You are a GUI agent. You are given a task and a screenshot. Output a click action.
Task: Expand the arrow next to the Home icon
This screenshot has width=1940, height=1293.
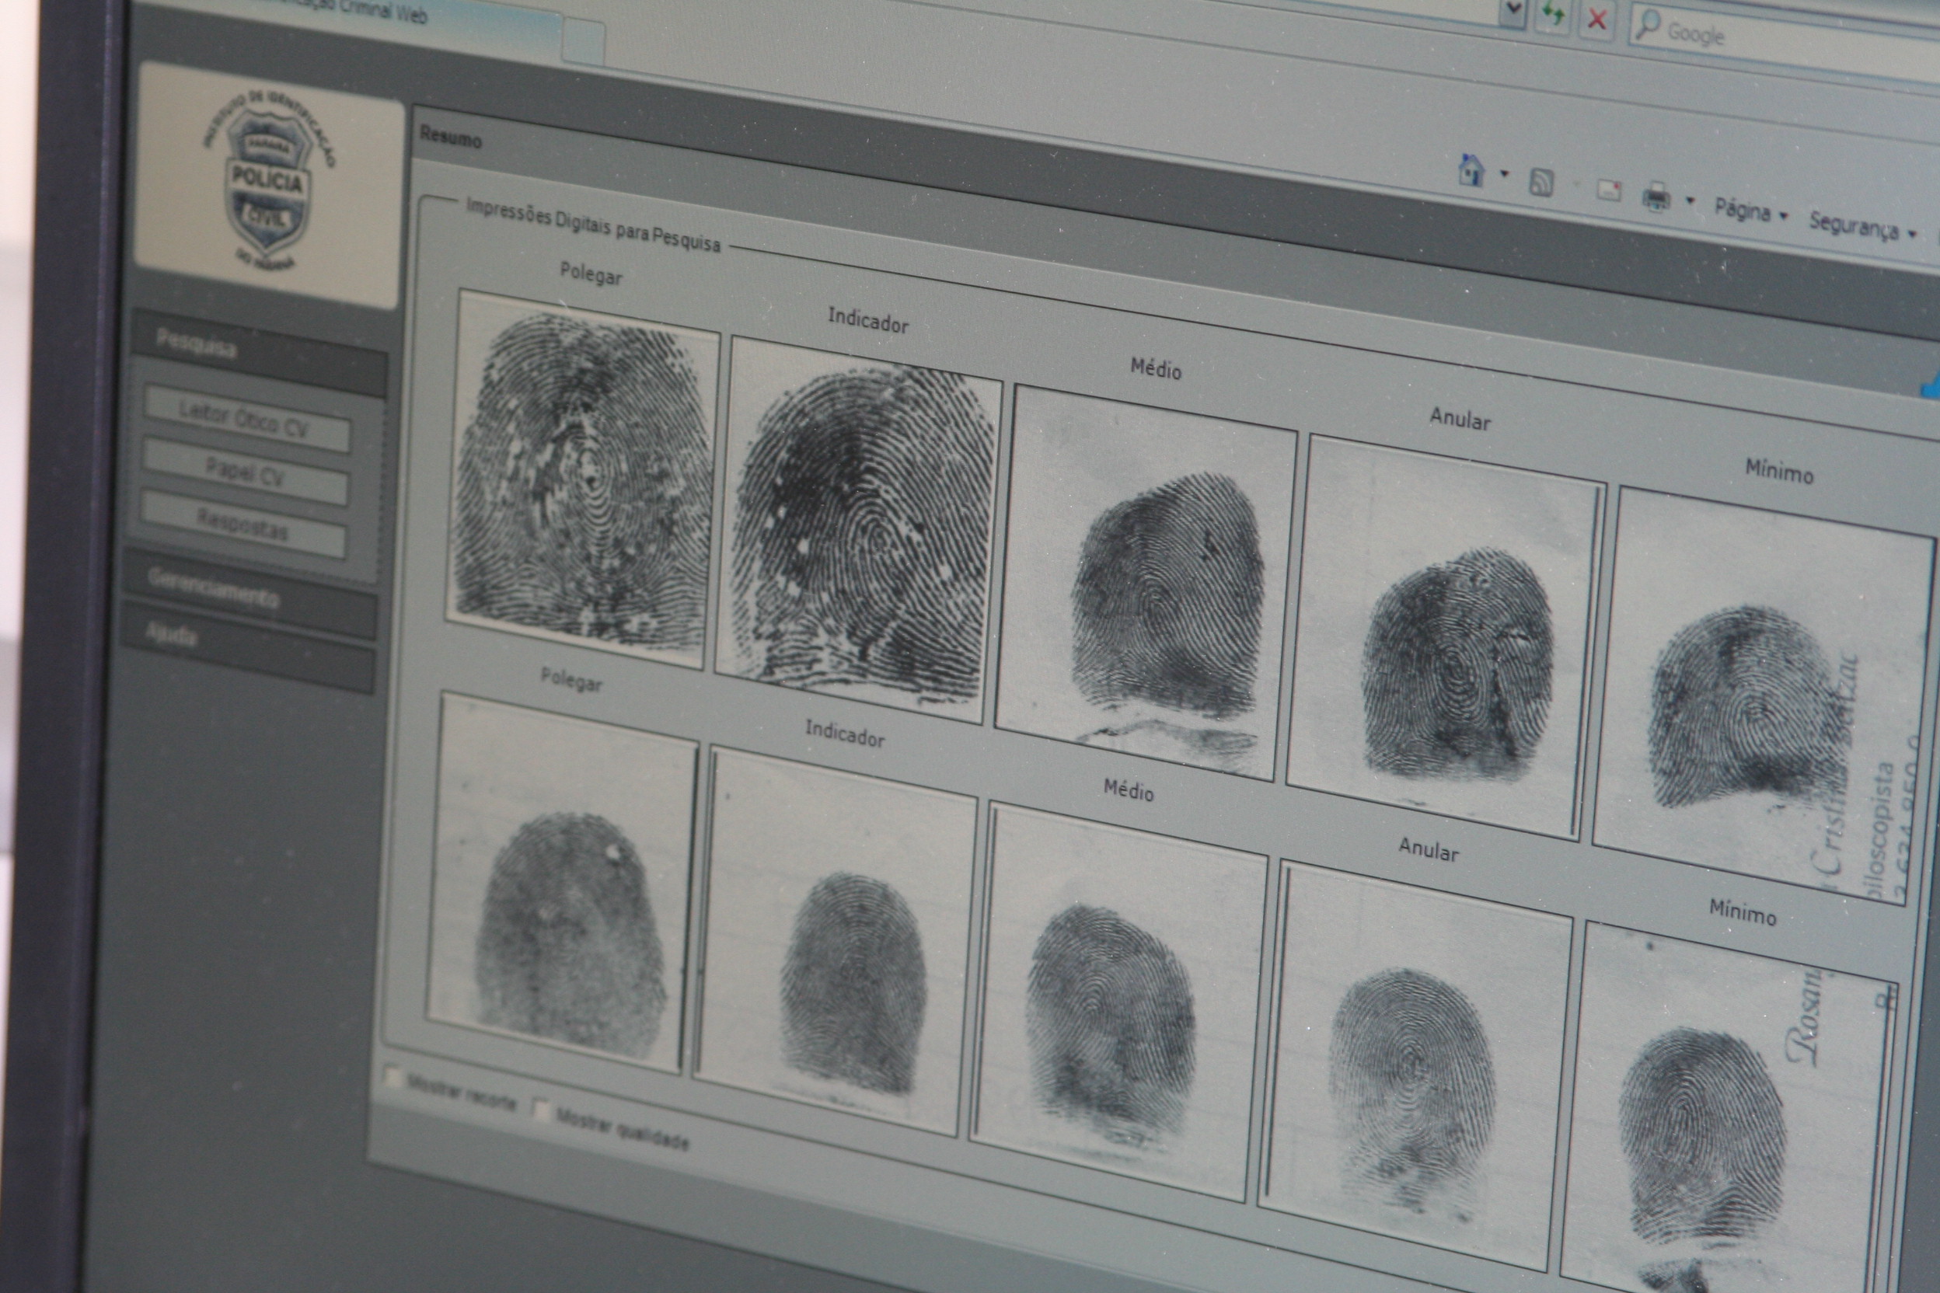pyautogui.click(x=1504, y=174)
